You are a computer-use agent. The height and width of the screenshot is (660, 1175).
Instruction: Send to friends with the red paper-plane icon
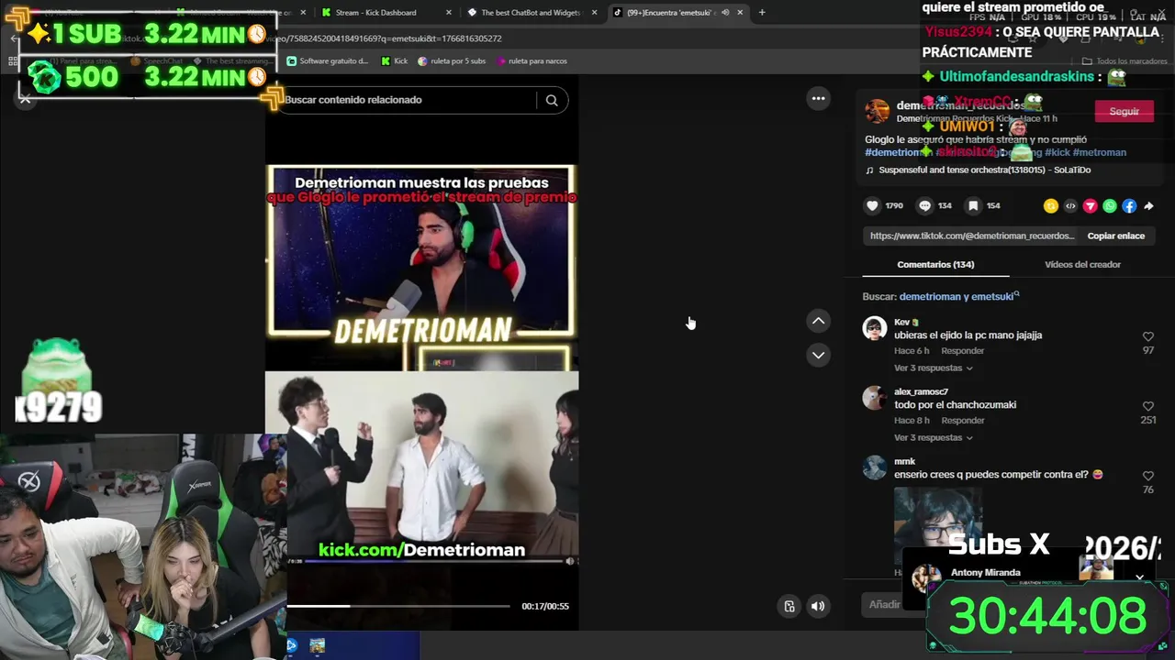click(x=1090, y=206)
